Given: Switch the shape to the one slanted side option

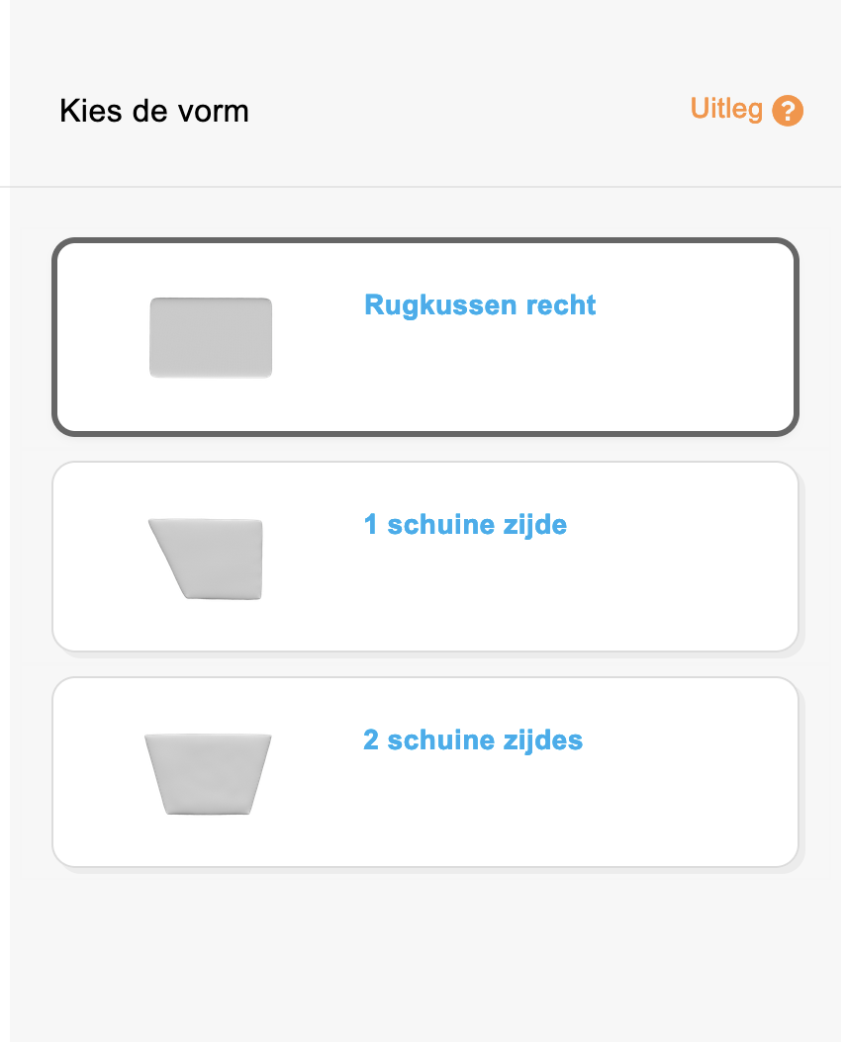Looking at the screenshot, I should [425, 557].
